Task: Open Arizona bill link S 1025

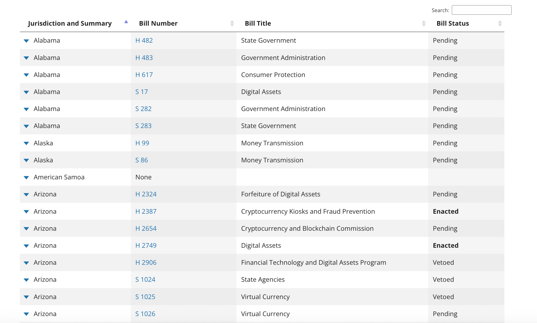Action: pyautogui.click(x=145, y=297)
